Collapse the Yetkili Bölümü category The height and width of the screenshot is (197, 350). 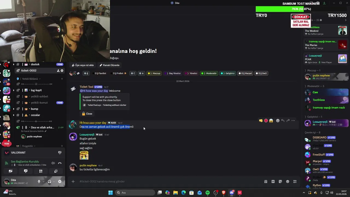point(31,79)
